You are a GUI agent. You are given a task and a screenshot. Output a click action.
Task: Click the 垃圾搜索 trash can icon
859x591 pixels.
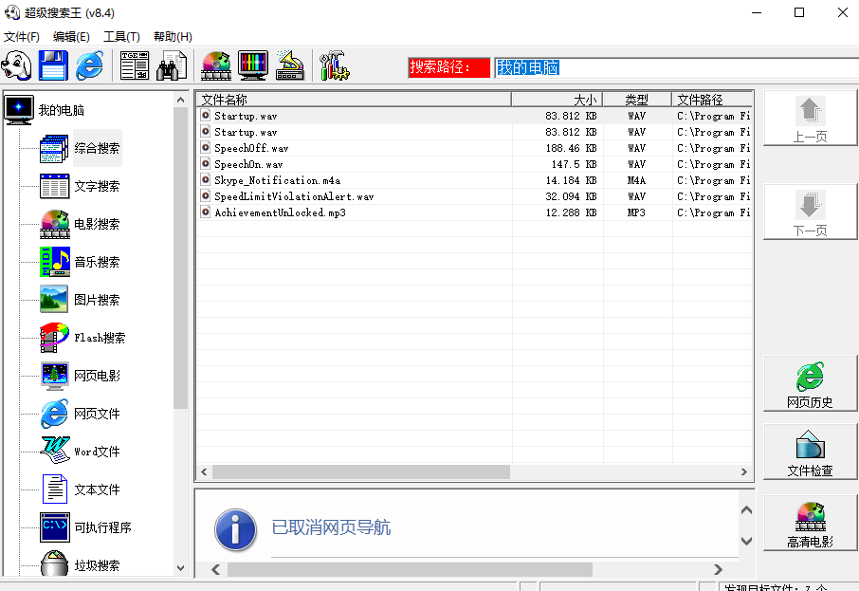tap(54, 564)
